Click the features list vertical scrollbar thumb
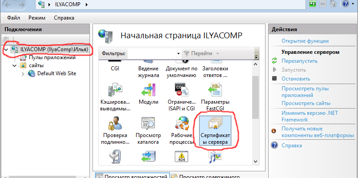Viewport: 358px width, 178px height. pyautogui.click(x=256, y=97)
